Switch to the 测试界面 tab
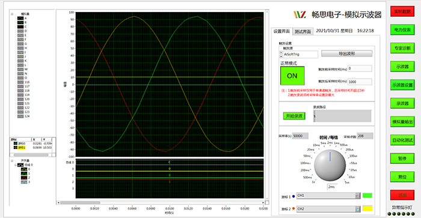 (303, 32)
